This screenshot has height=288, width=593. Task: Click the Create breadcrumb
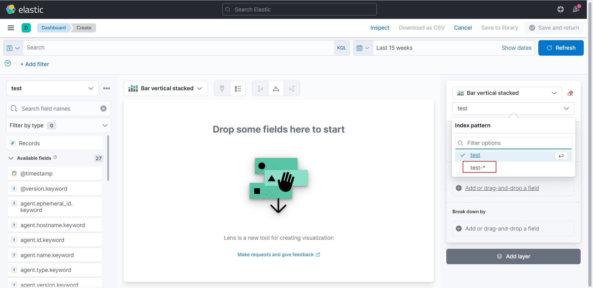pos(84,28)
